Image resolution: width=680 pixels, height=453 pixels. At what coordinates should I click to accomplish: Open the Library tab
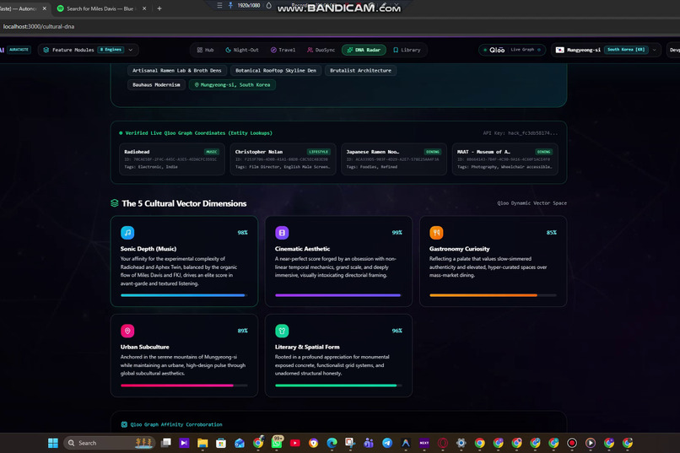[x=407, y=50]
